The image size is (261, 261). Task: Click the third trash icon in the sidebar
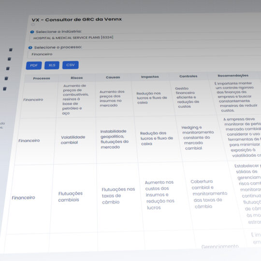(x=8, y=69)
